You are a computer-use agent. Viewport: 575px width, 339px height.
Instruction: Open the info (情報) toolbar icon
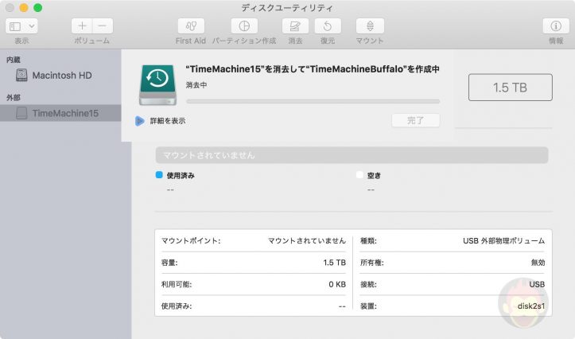[x=556, y=26]
